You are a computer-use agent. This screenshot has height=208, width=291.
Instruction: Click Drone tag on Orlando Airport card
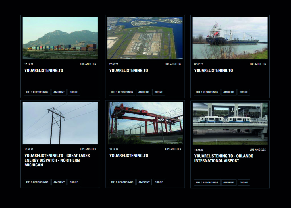click(x=244, y=183)
